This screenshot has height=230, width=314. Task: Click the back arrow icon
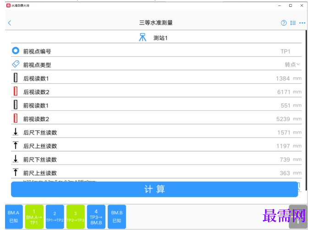click(10, 23)
